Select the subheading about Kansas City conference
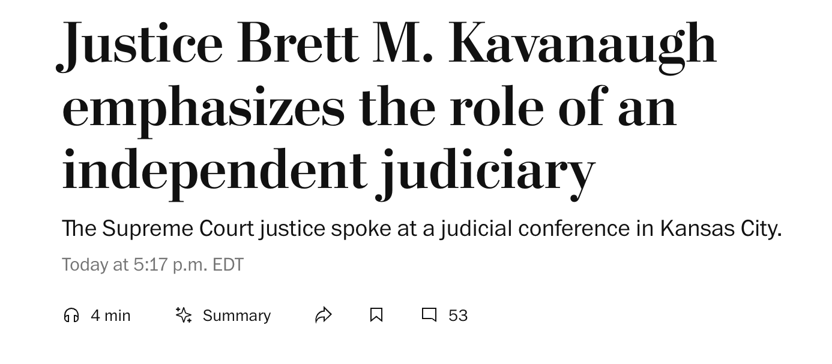The width and height of the screenshot is (832, 364). coord(421,229)
